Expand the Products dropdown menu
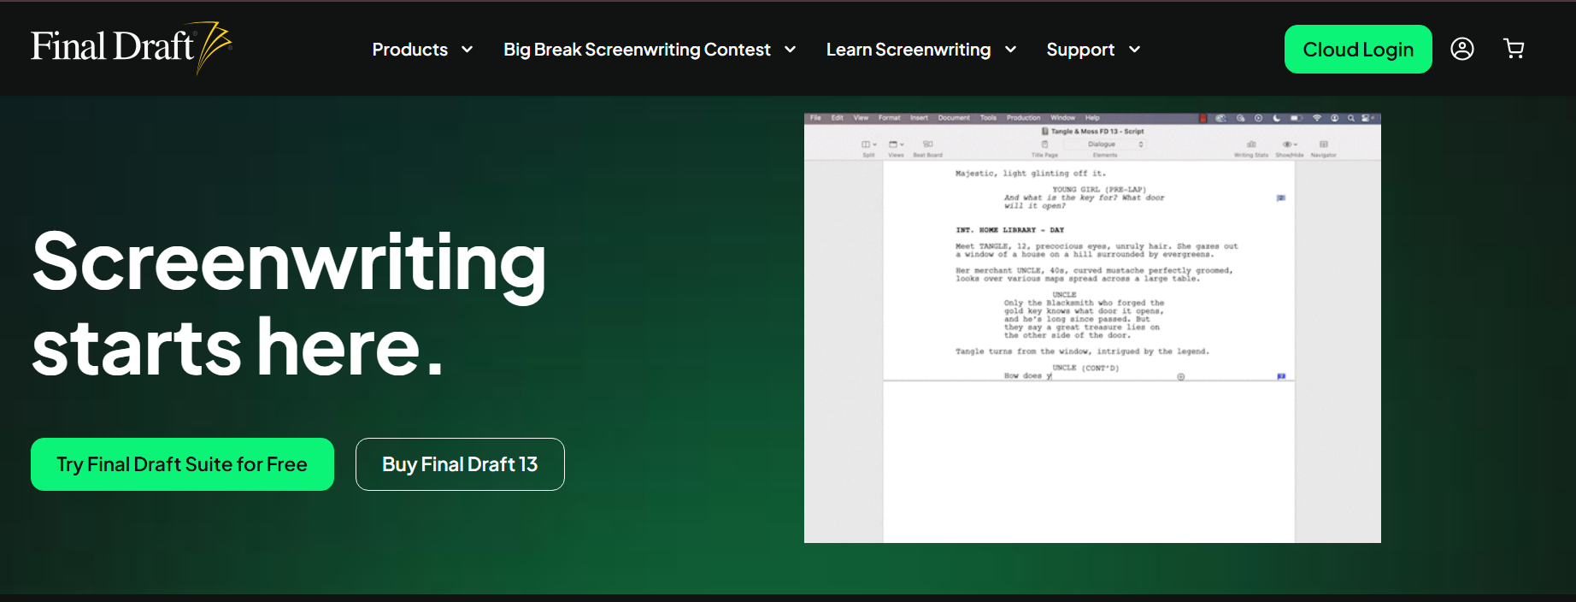The width and height of the screenshot is (1576, 602). click(x=422, y=50)
